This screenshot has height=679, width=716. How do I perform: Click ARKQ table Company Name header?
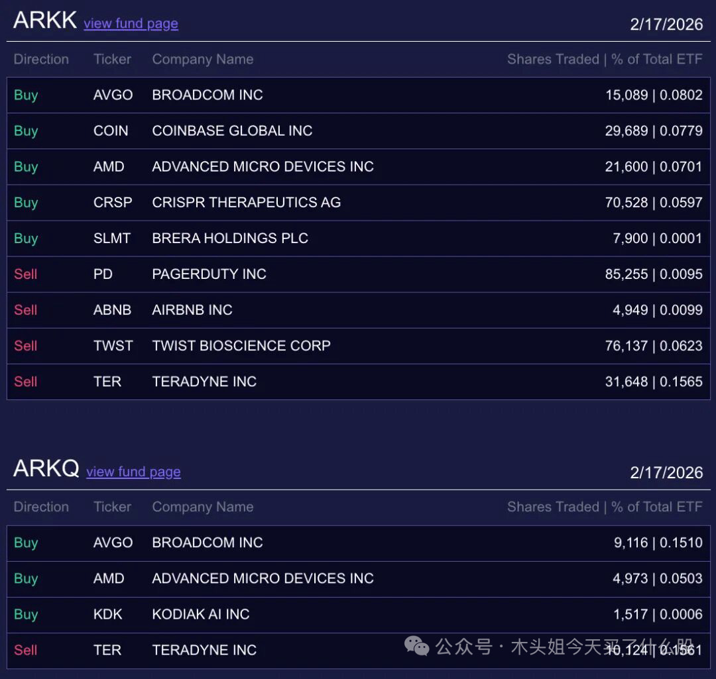click(203, 507)
